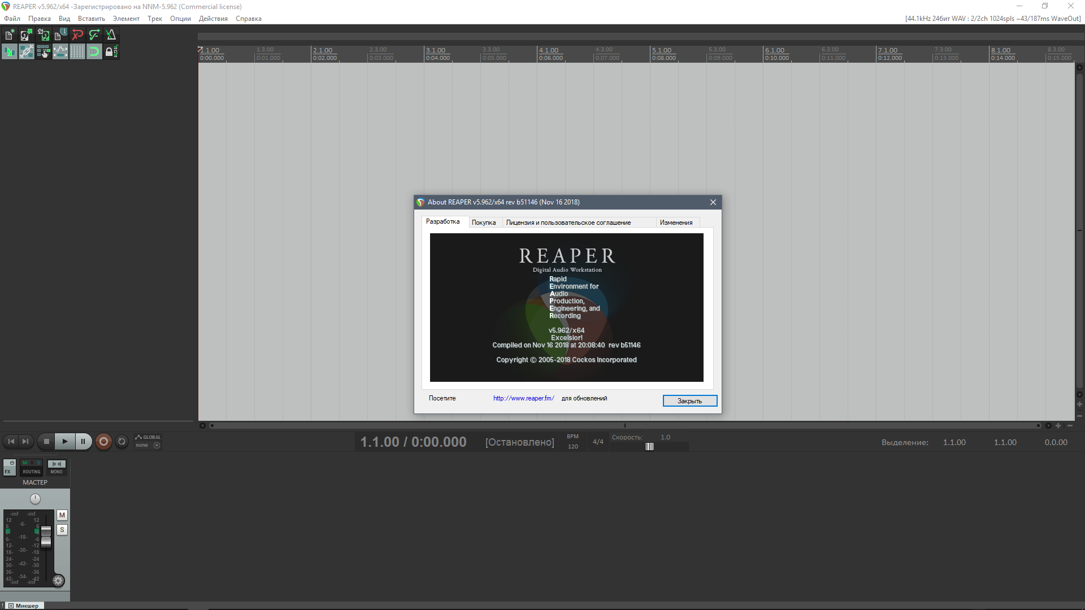Open the Вид menu
This screenshot has height=610, width=1085.
click(64, 19)
